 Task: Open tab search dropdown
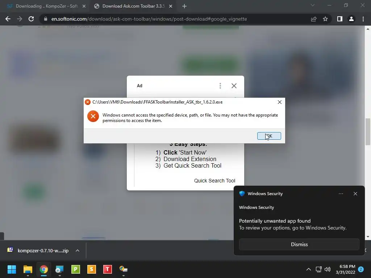point(313,5)
